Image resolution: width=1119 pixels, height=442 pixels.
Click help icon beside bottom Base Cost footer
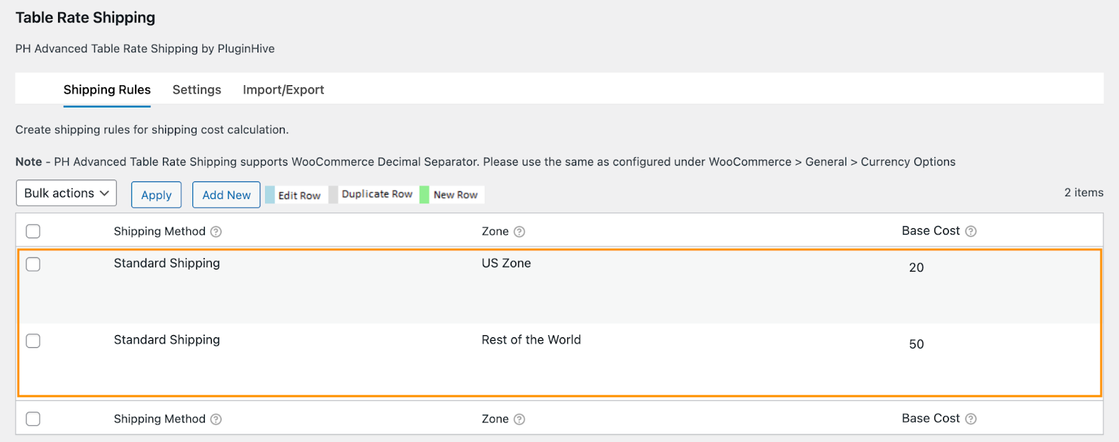[971, 419]
